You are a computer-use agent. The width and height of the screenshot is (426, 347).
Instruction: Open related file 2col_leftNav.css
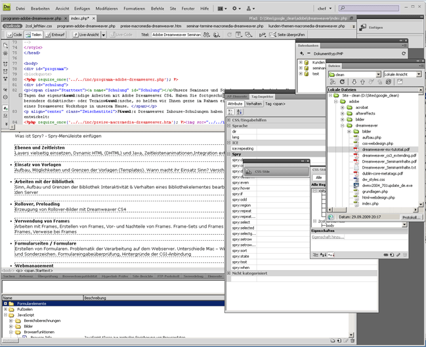tap(39, 26)
